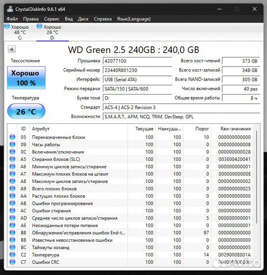Open the Диск menu
Screen dimensions: 267x275
point(83,19)
